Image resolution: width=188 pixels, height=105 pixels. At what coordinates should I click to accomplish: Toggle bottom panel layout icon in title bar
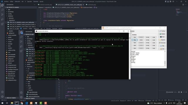168,1
